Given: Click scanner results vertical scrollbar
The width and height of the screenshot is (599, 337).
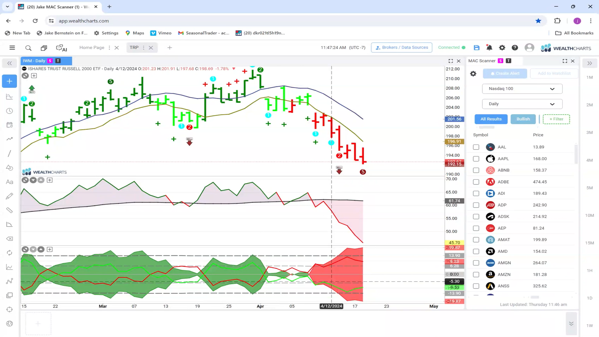Looking at the screenshot, I should tap(576, 154).
